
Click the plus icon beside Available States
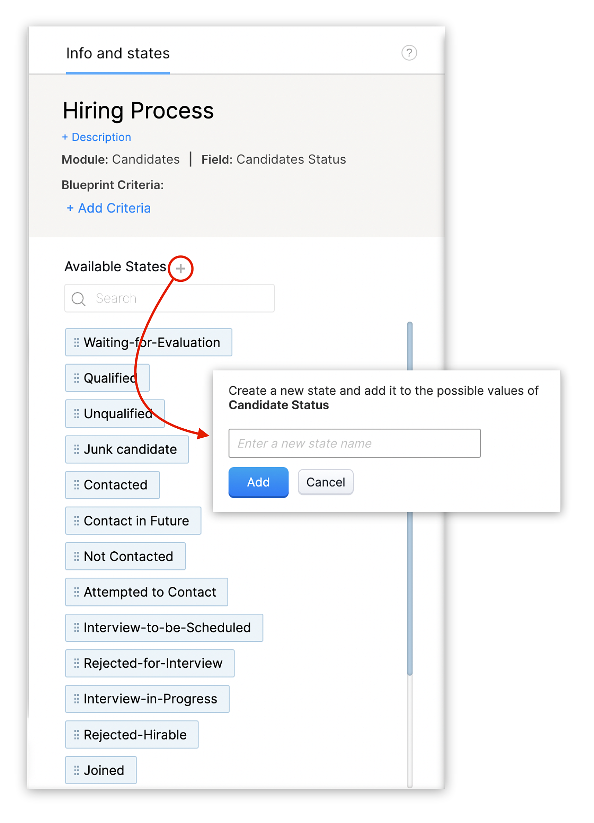point(180,269)
